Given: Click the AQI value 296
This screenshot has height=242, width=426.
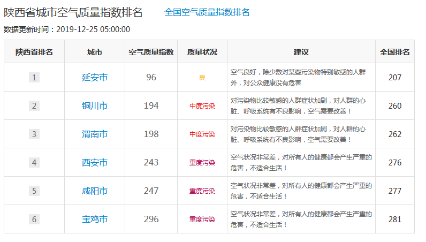Looking at the screenshot, I should [x=151, y=220].
